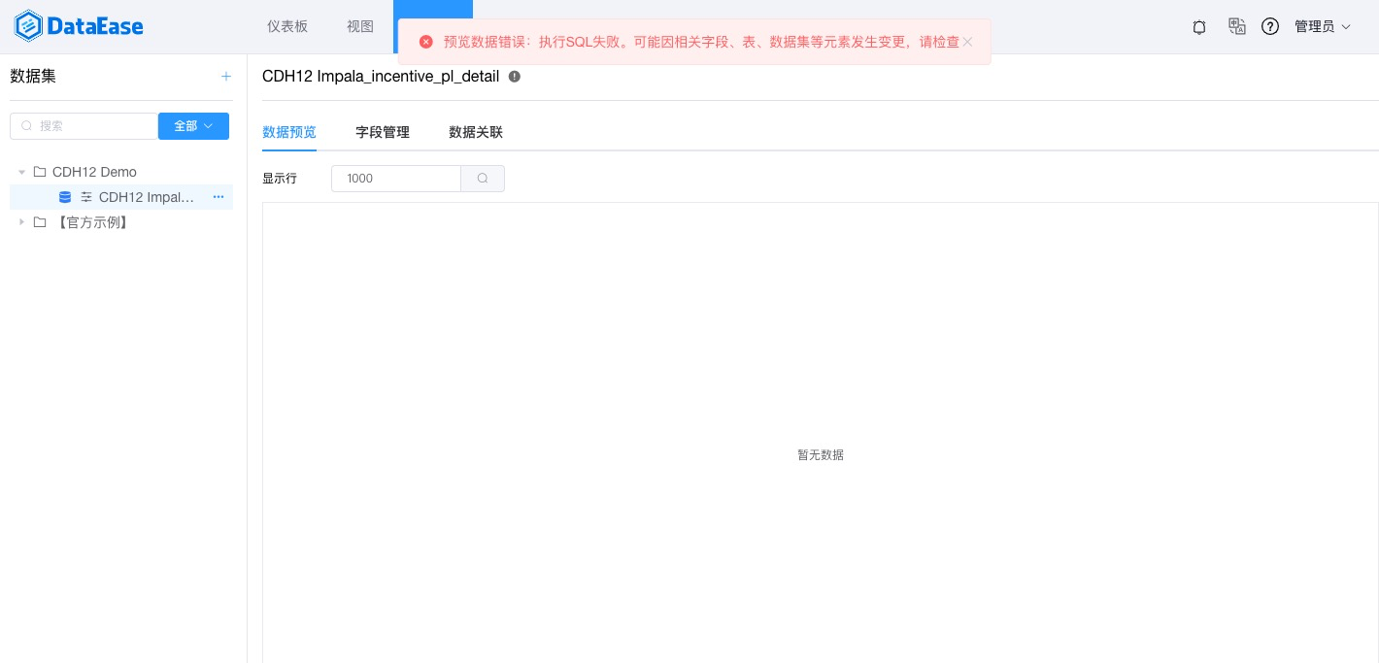Open more options for the CDH12 Impal... dataset
1379x663 pixels.
coord(219,197)
